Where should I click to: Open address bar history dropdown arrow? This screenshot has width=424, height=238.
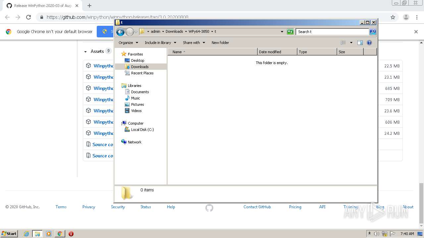[x=282, y=32]
